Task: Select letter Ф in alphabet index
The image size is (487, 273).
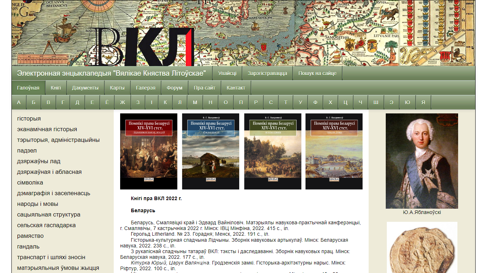Action: pos(316,102)
